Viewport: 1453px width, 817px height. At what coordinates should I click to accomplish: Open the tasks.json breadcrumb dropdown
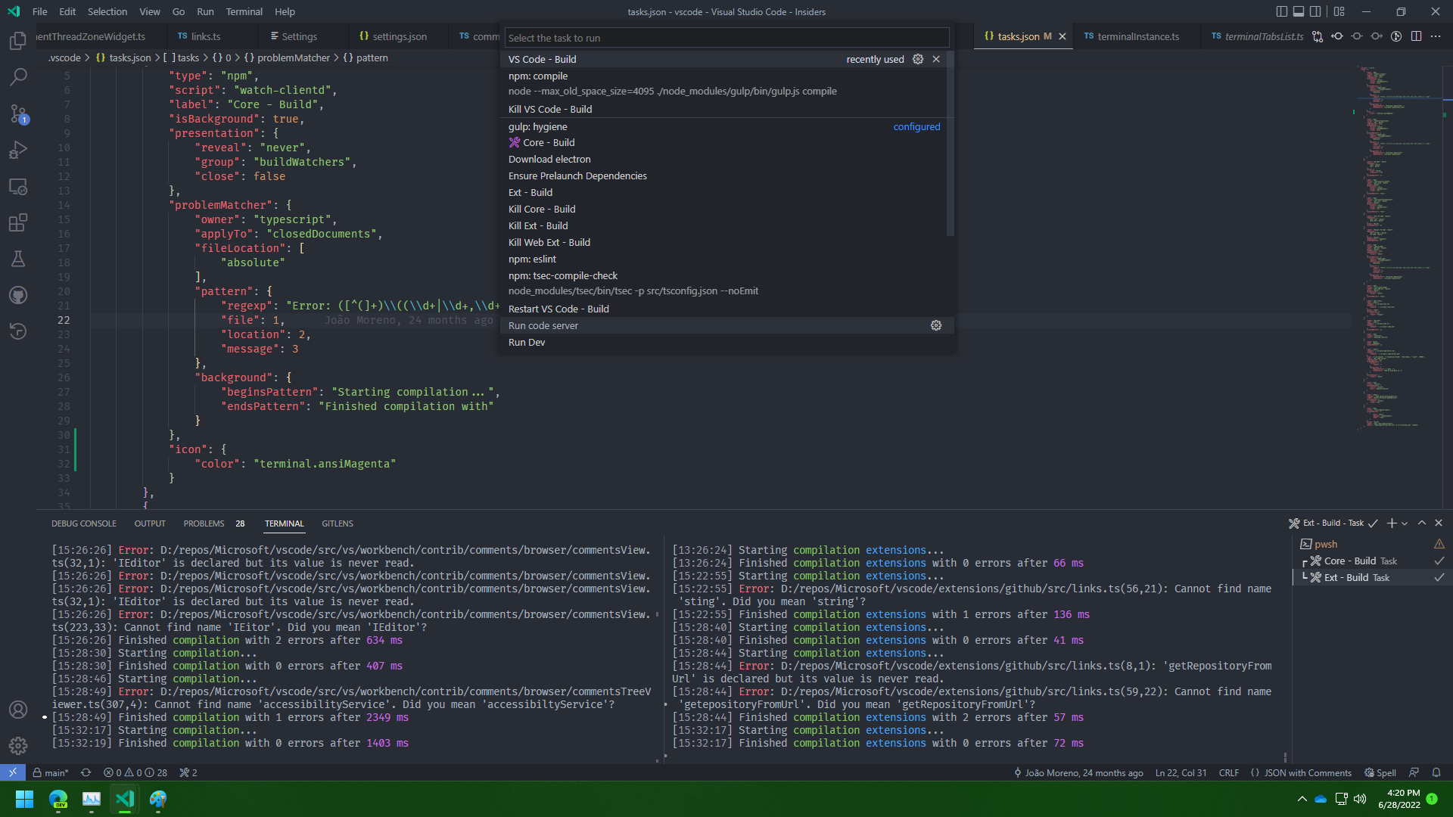(x=123, y=57)
